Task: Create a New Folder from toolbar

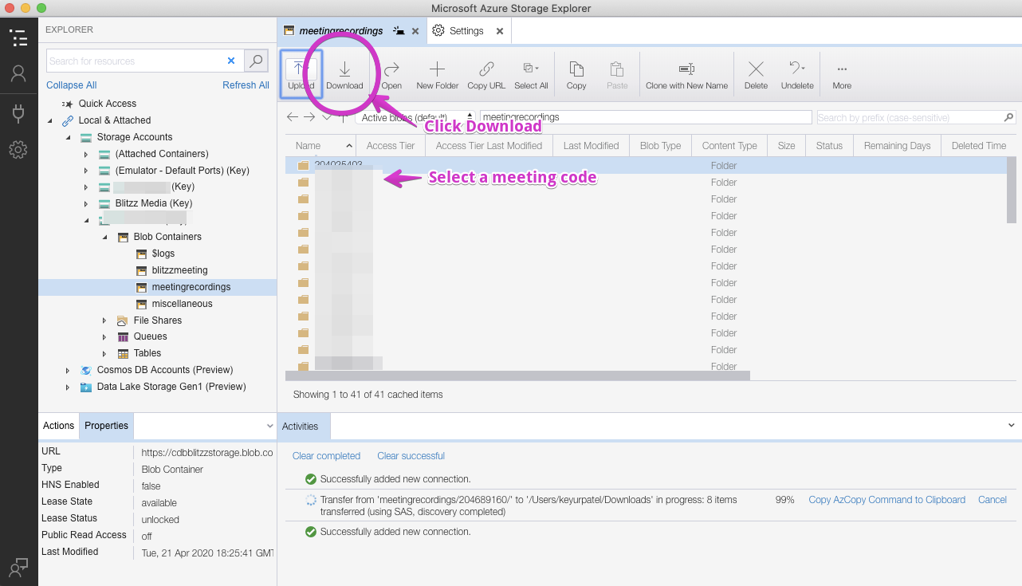Action: 437,74
